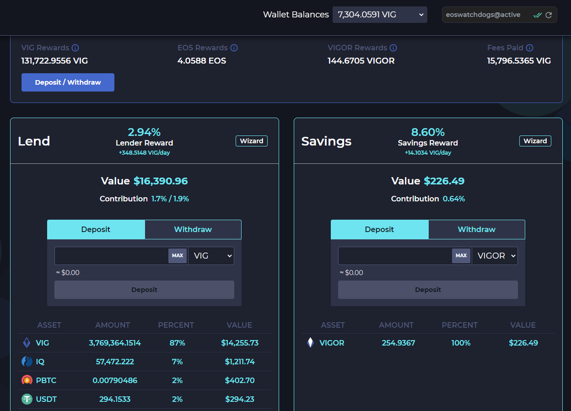Screen dimensions: 571x411
Task: Select the Deposit tab in Savings panel
Action: [x=379, y=230]
